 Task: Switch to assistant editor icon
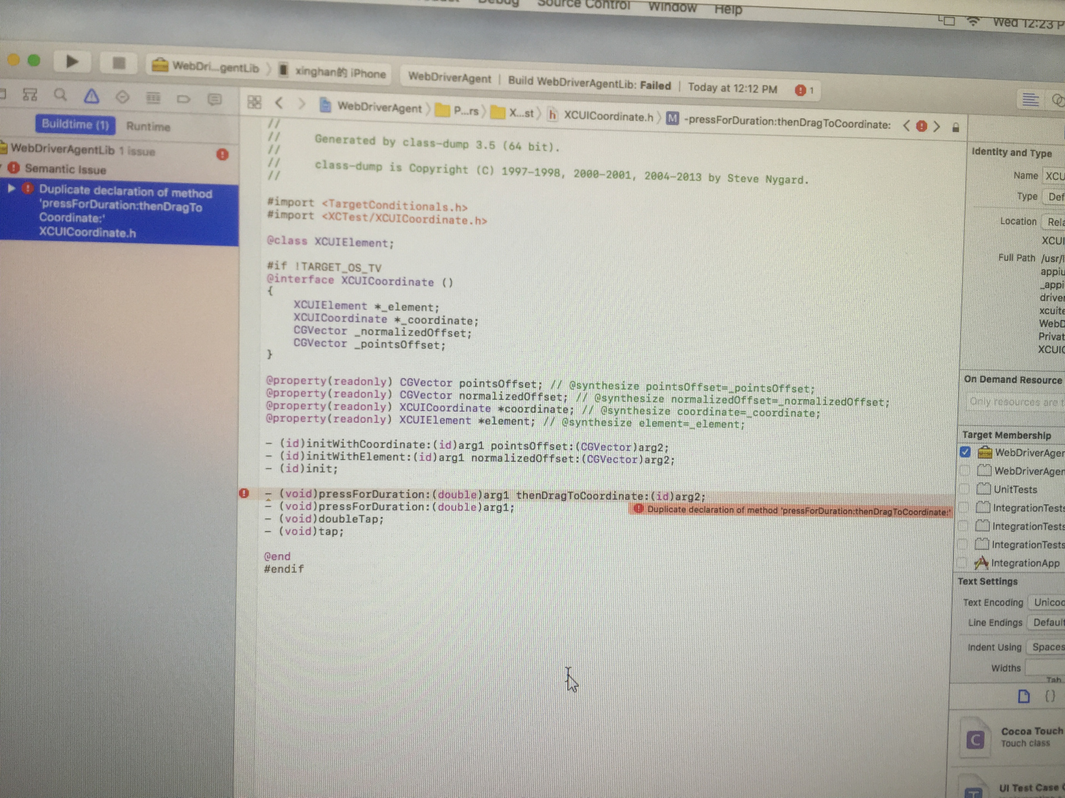(x=1058, y=100)
